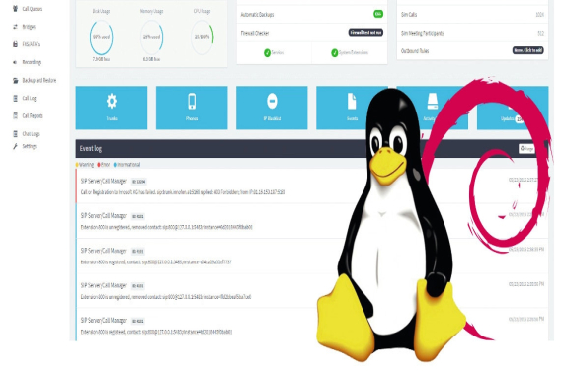The width and height of the screenshot is (565, 373).
Task: Click the Bridges arrows icon in sidebar
Action: pos(15,27)
